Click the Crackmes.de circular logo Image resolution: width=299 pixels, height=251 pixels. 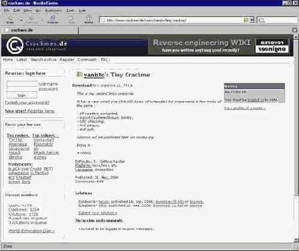[15, 46]
